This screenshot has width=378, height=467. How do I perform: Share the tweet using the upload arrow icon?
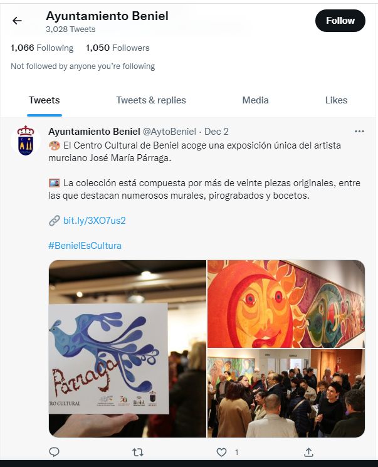308,452
